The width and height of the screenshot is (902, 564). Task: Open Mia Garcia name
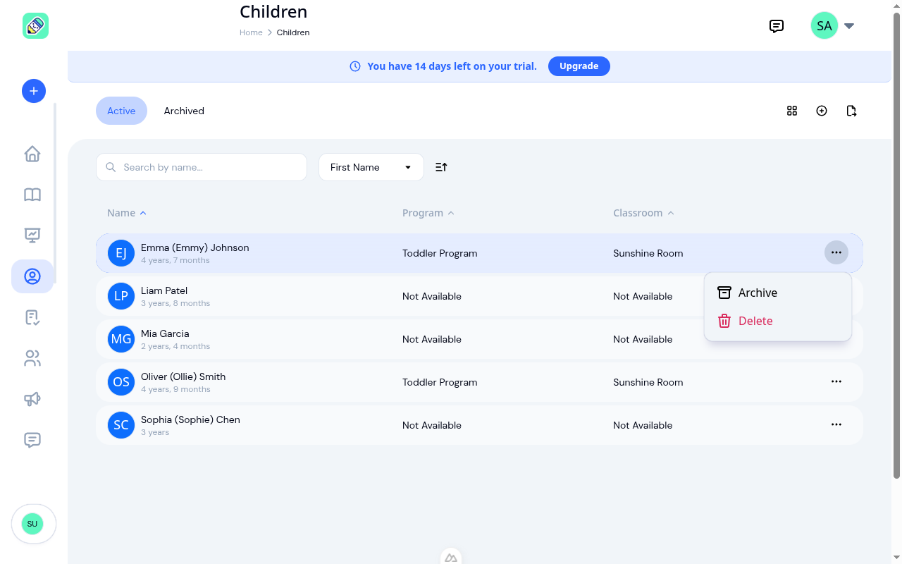[165, 333]
